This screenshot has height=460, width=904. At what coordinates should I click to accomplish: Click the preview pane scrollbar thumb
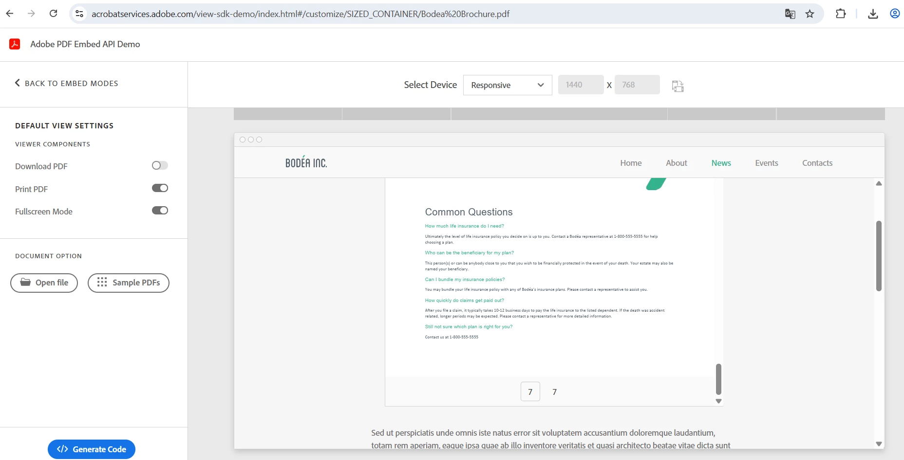(x=879, y=256)
